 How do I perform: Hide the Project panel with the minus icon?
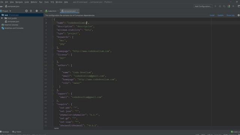click(41, 11)
